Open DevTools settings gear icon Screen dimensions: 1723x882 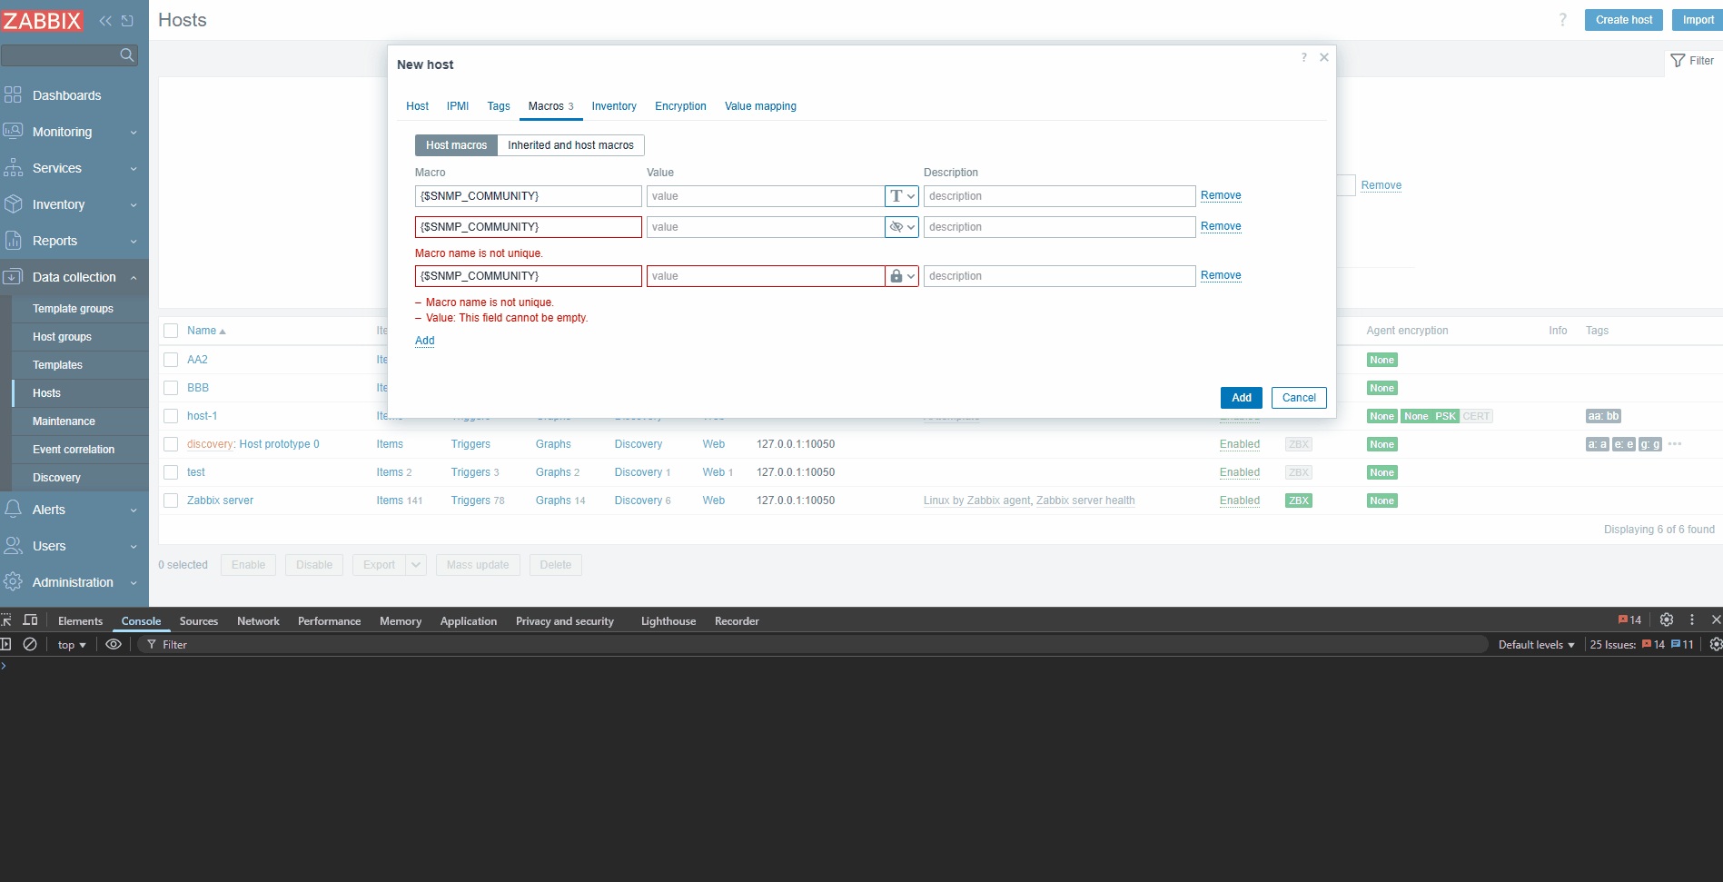[x=1667, y=619]
